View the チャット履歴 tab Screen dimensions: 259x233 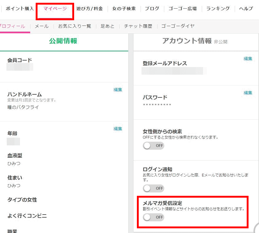[138, 26]
